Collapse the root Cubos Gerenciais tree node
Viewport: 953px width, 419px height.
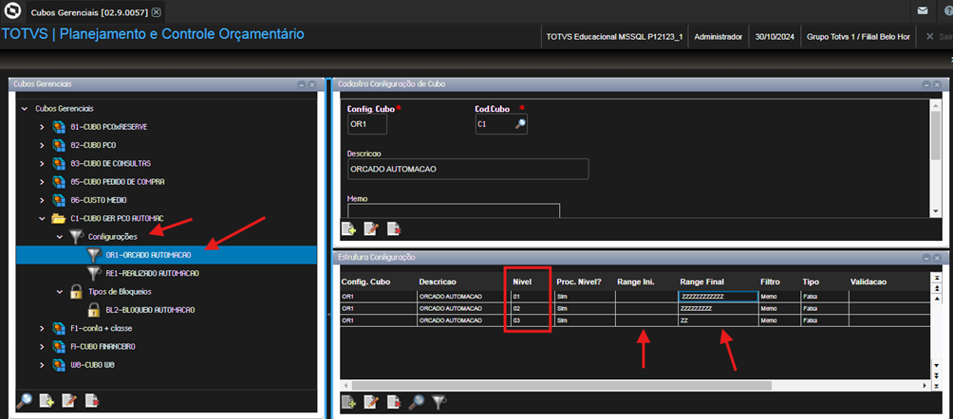25,109
